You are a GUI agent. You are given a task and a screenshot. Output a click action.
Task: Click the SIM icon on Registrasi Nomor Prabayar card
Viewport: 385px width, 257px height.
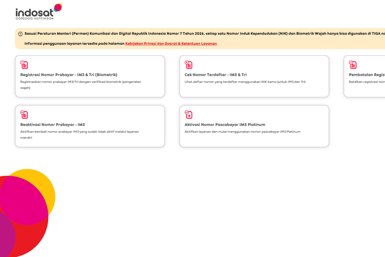[24, 65]
